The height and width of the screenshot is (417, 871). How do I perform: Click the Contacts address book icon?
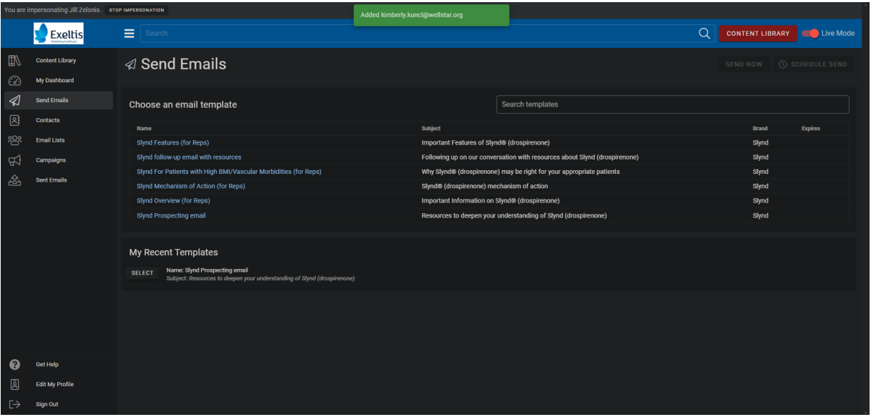coord(14,120)
